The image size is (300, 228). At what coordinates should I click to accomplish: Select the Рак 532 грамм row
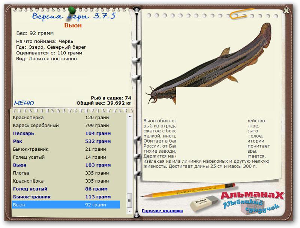[x=66, y=141]
